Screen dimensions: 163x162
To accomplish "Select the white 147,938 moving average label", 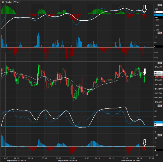I will pyautogui.click(x=158, y=72).
